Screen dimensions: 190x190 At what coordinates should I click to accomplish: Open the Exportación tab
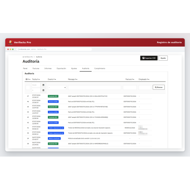61,68
